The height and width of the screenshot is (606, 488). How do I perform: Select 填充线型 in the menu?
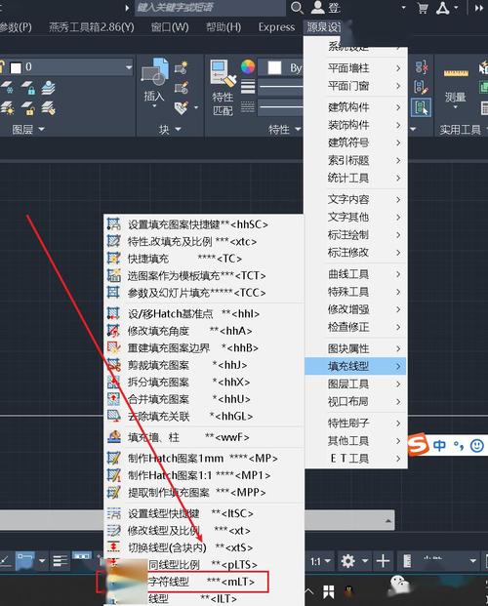356,366
